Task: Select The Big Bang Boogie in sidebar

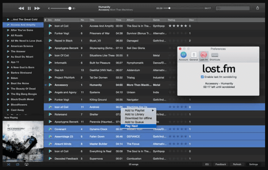Action: (24, 94)
